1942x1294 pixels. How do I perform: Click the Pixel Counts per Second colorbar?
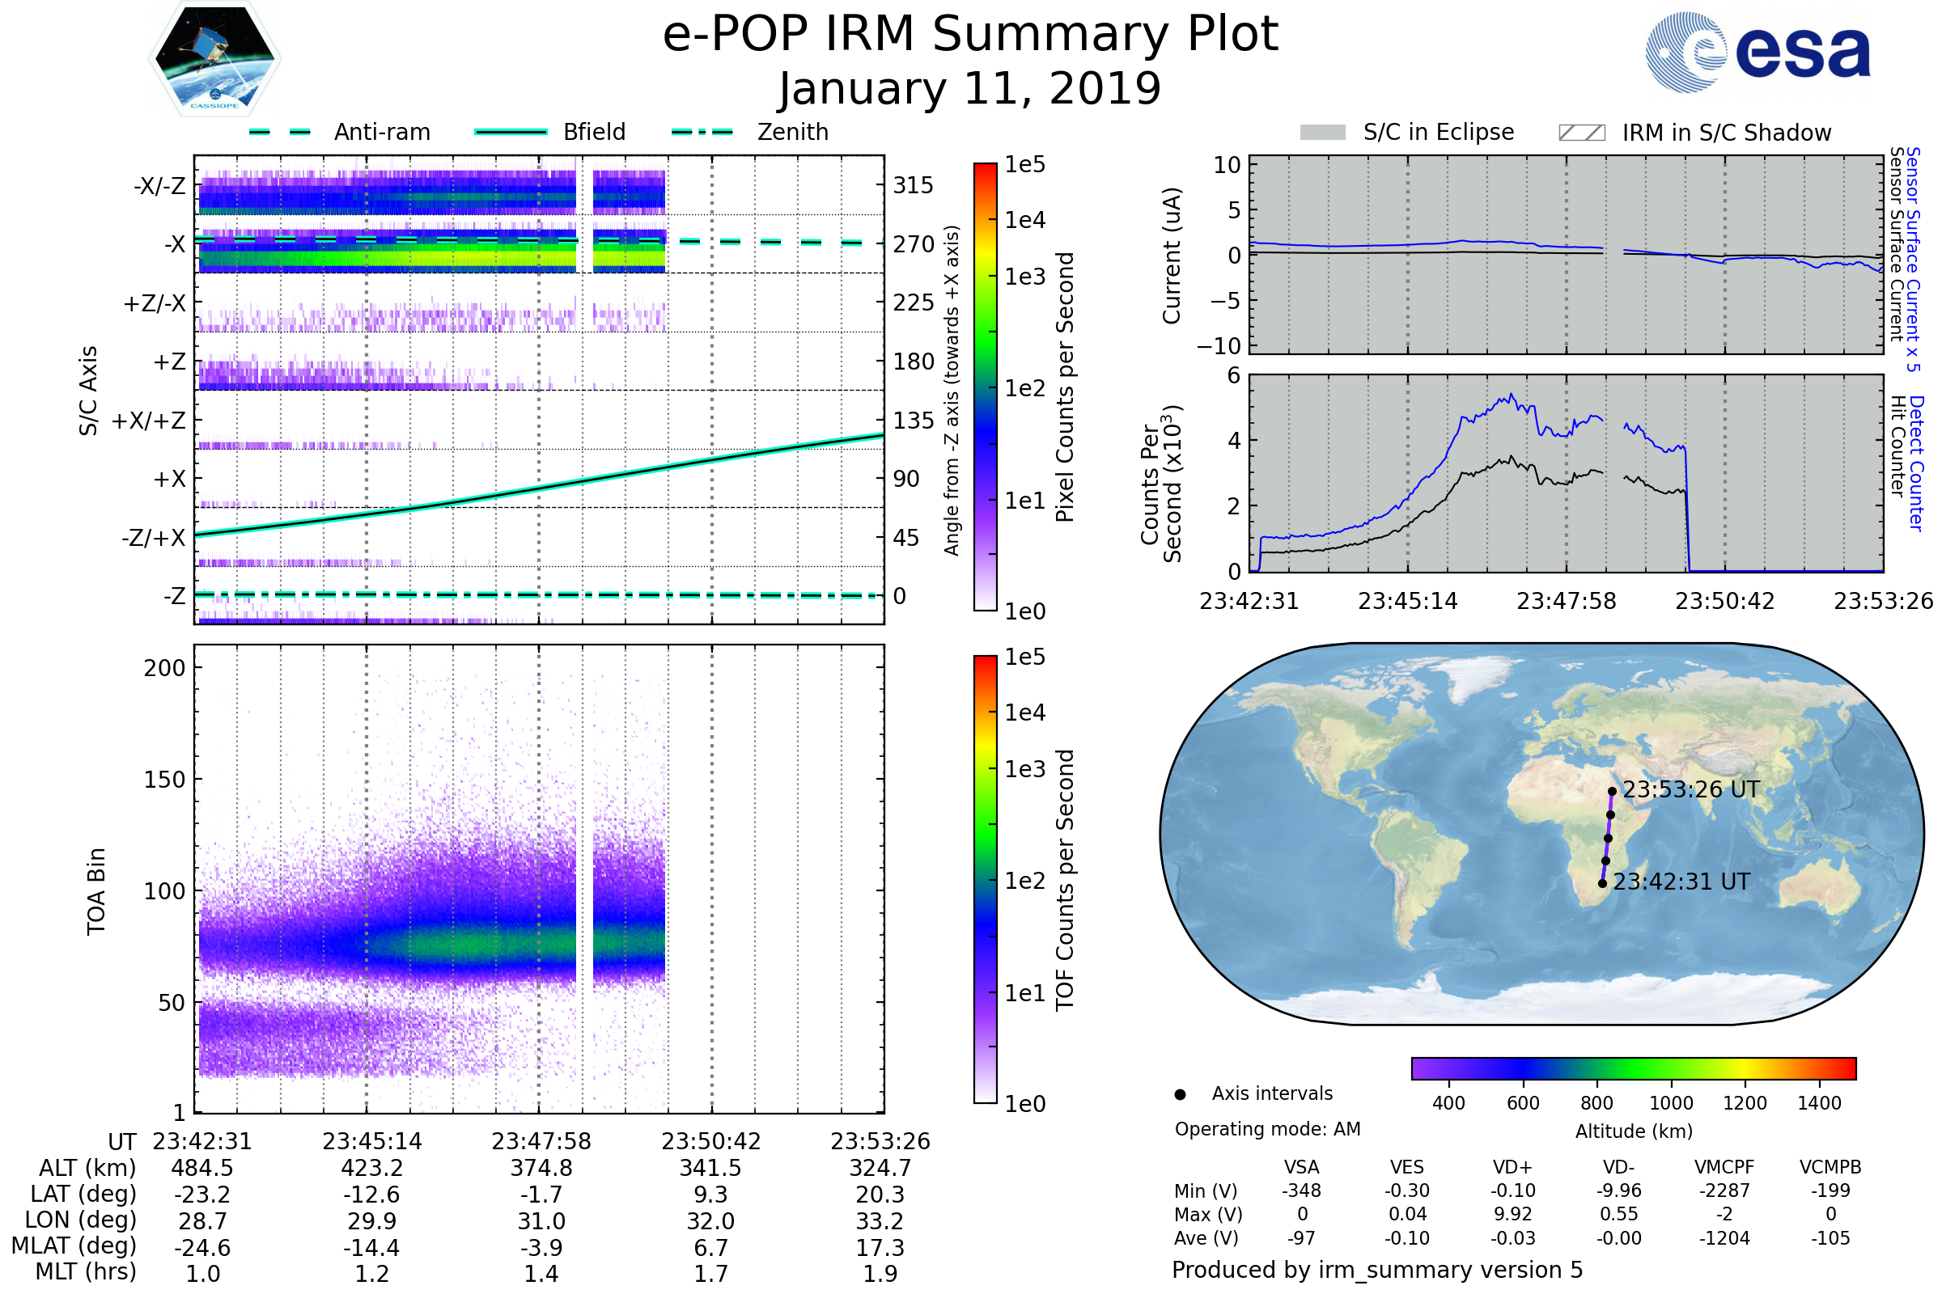[x=985, y=387]
